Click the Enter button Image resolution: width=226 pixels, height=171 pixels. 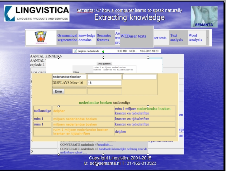tap(59, 91)
